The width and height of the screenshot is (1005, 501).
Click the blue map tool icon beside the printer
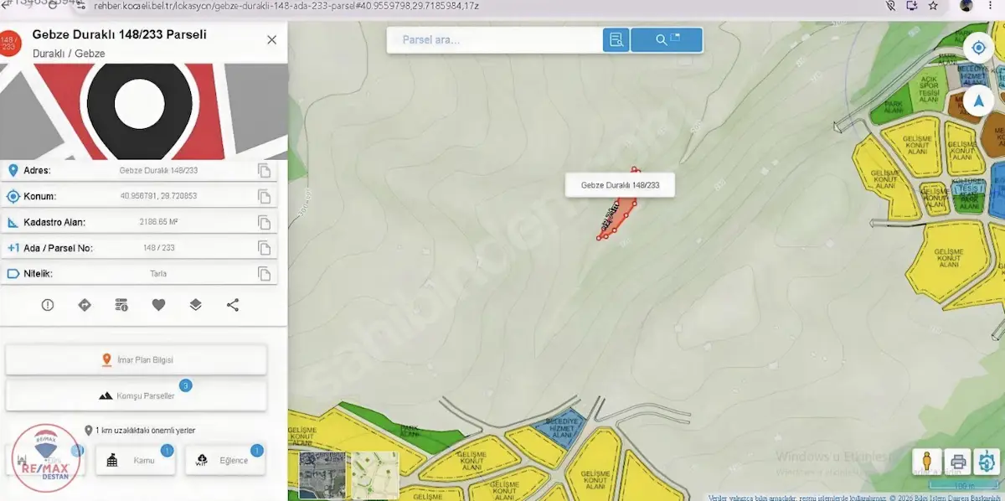(x=987, y=461)
